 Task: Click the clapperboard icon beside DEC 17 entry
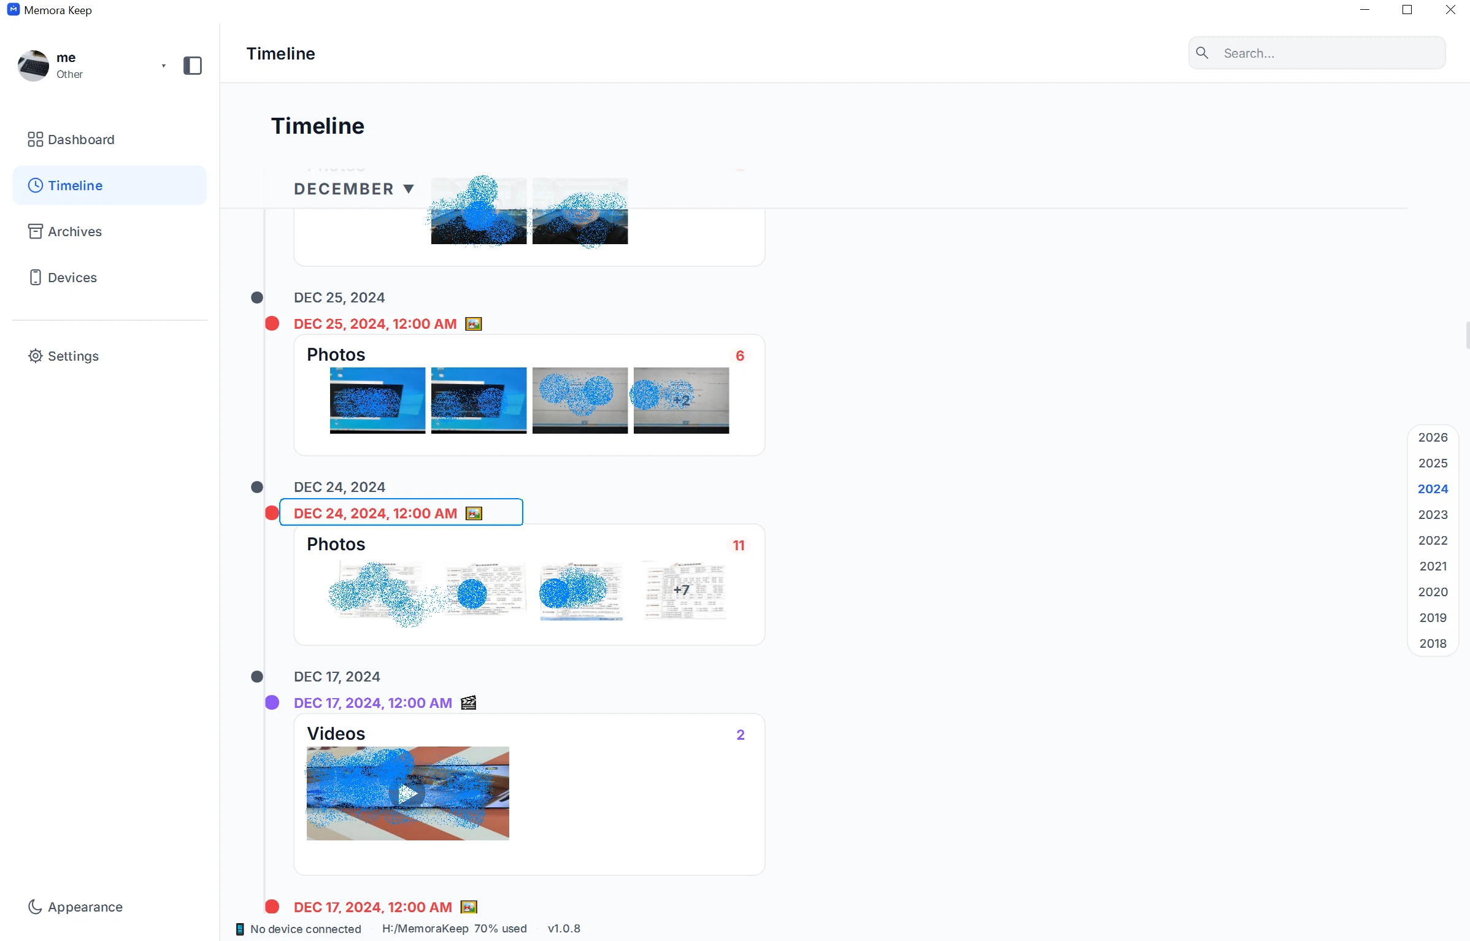coord(468,703)
